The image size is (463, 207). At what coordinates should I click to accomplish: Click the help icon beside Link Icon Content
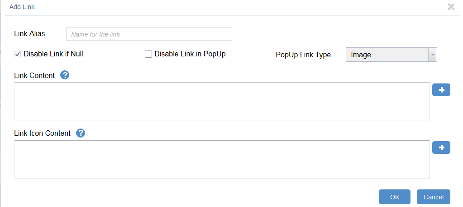[81, 133]
